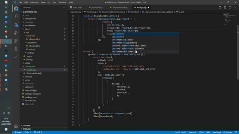239x134 pixels.
Task: Open the Selection menu
Action: tap(34, 3)
